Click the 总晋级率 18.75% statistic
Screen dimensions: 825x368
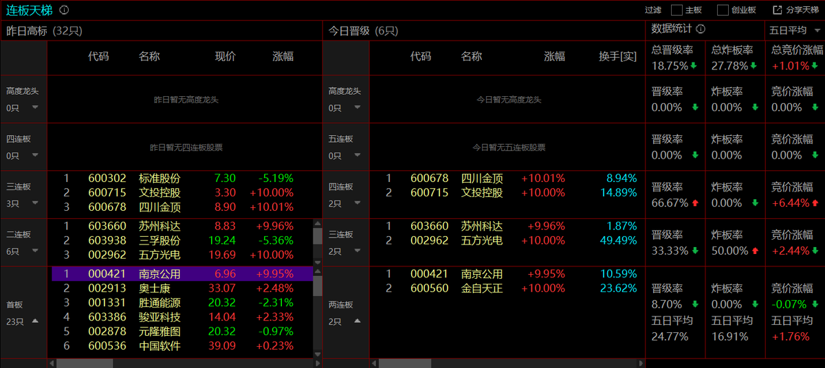(674, 58)
